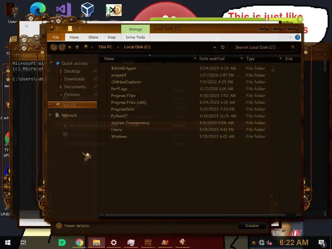Open the Type column filter dropdown
The height and width of the screenshot is (249, 332).
(x=280, y=59)
